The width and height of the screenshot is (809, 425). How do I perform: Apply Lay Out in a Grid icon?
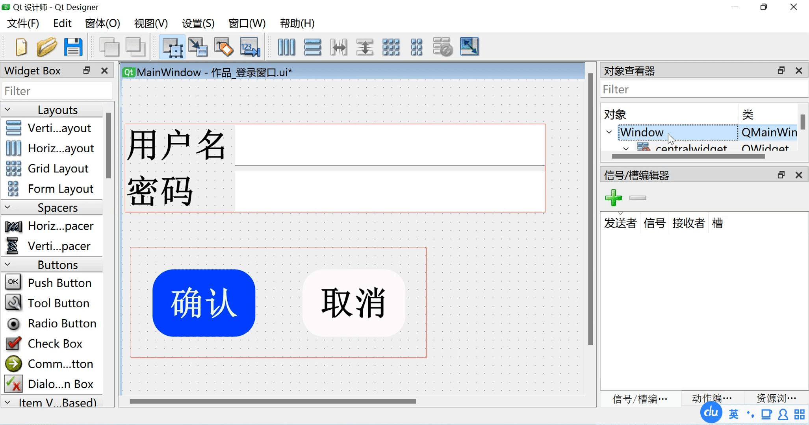391,47
